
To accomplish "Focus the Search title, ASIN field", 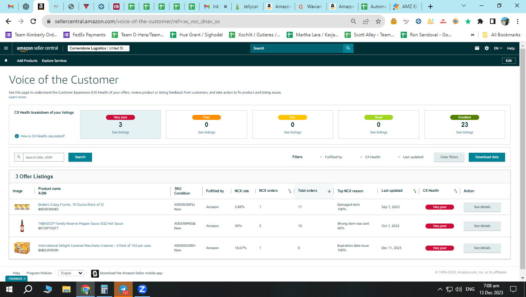I will pos(43,157).
